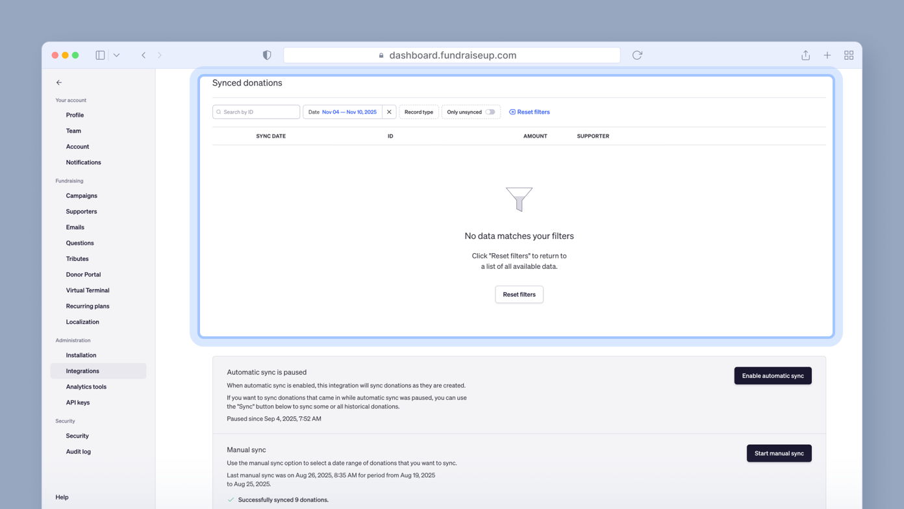This screenshot has height=509, width=904.
Task: Click the browser reload page icon
Action: pos(637,55)
